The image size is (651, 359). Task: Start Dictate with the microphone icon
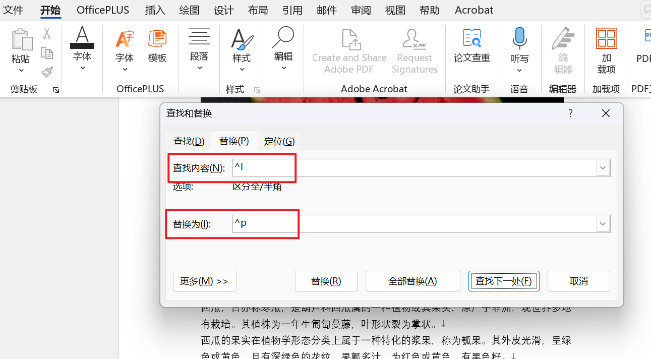(x=519, y=38)
